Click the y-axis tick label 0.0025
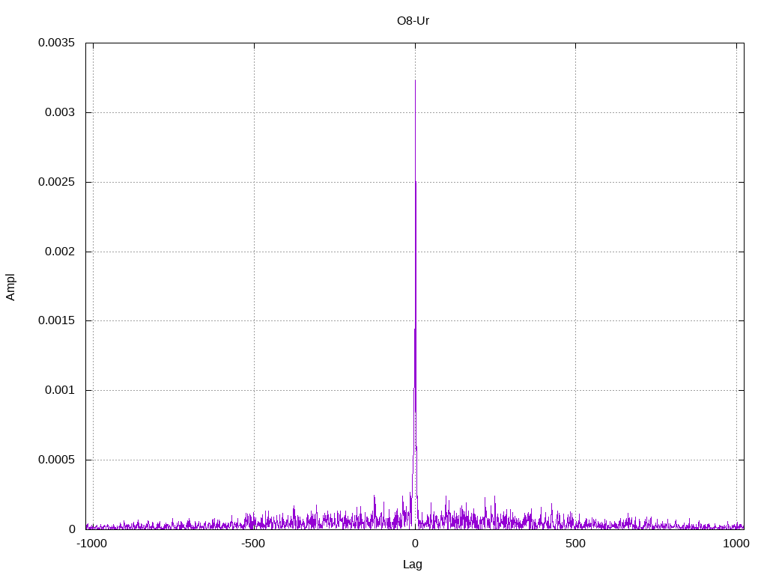Viewport: 767px width, 575px height. 57,182
